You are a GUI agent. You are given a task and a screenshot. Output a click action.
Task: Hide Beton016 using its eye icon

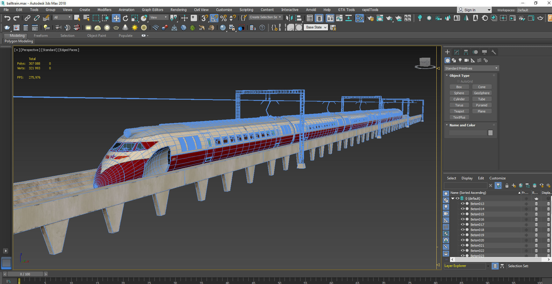(463, 219)
